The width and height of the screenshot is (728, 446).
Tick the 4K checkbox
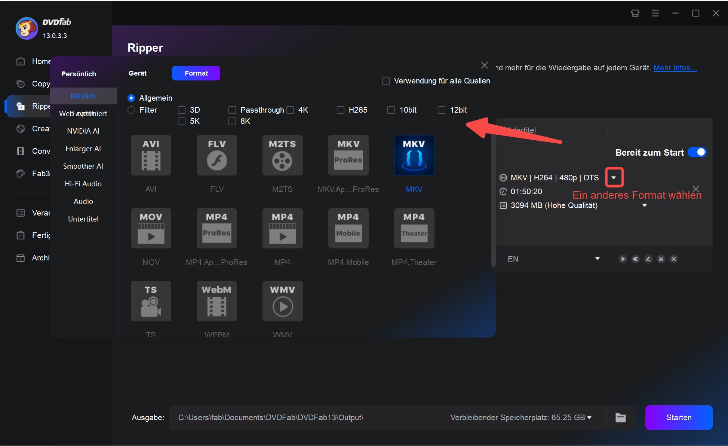(x=290, y=110)
